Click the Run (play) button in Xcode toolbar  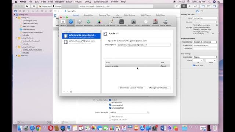(27, 6)
